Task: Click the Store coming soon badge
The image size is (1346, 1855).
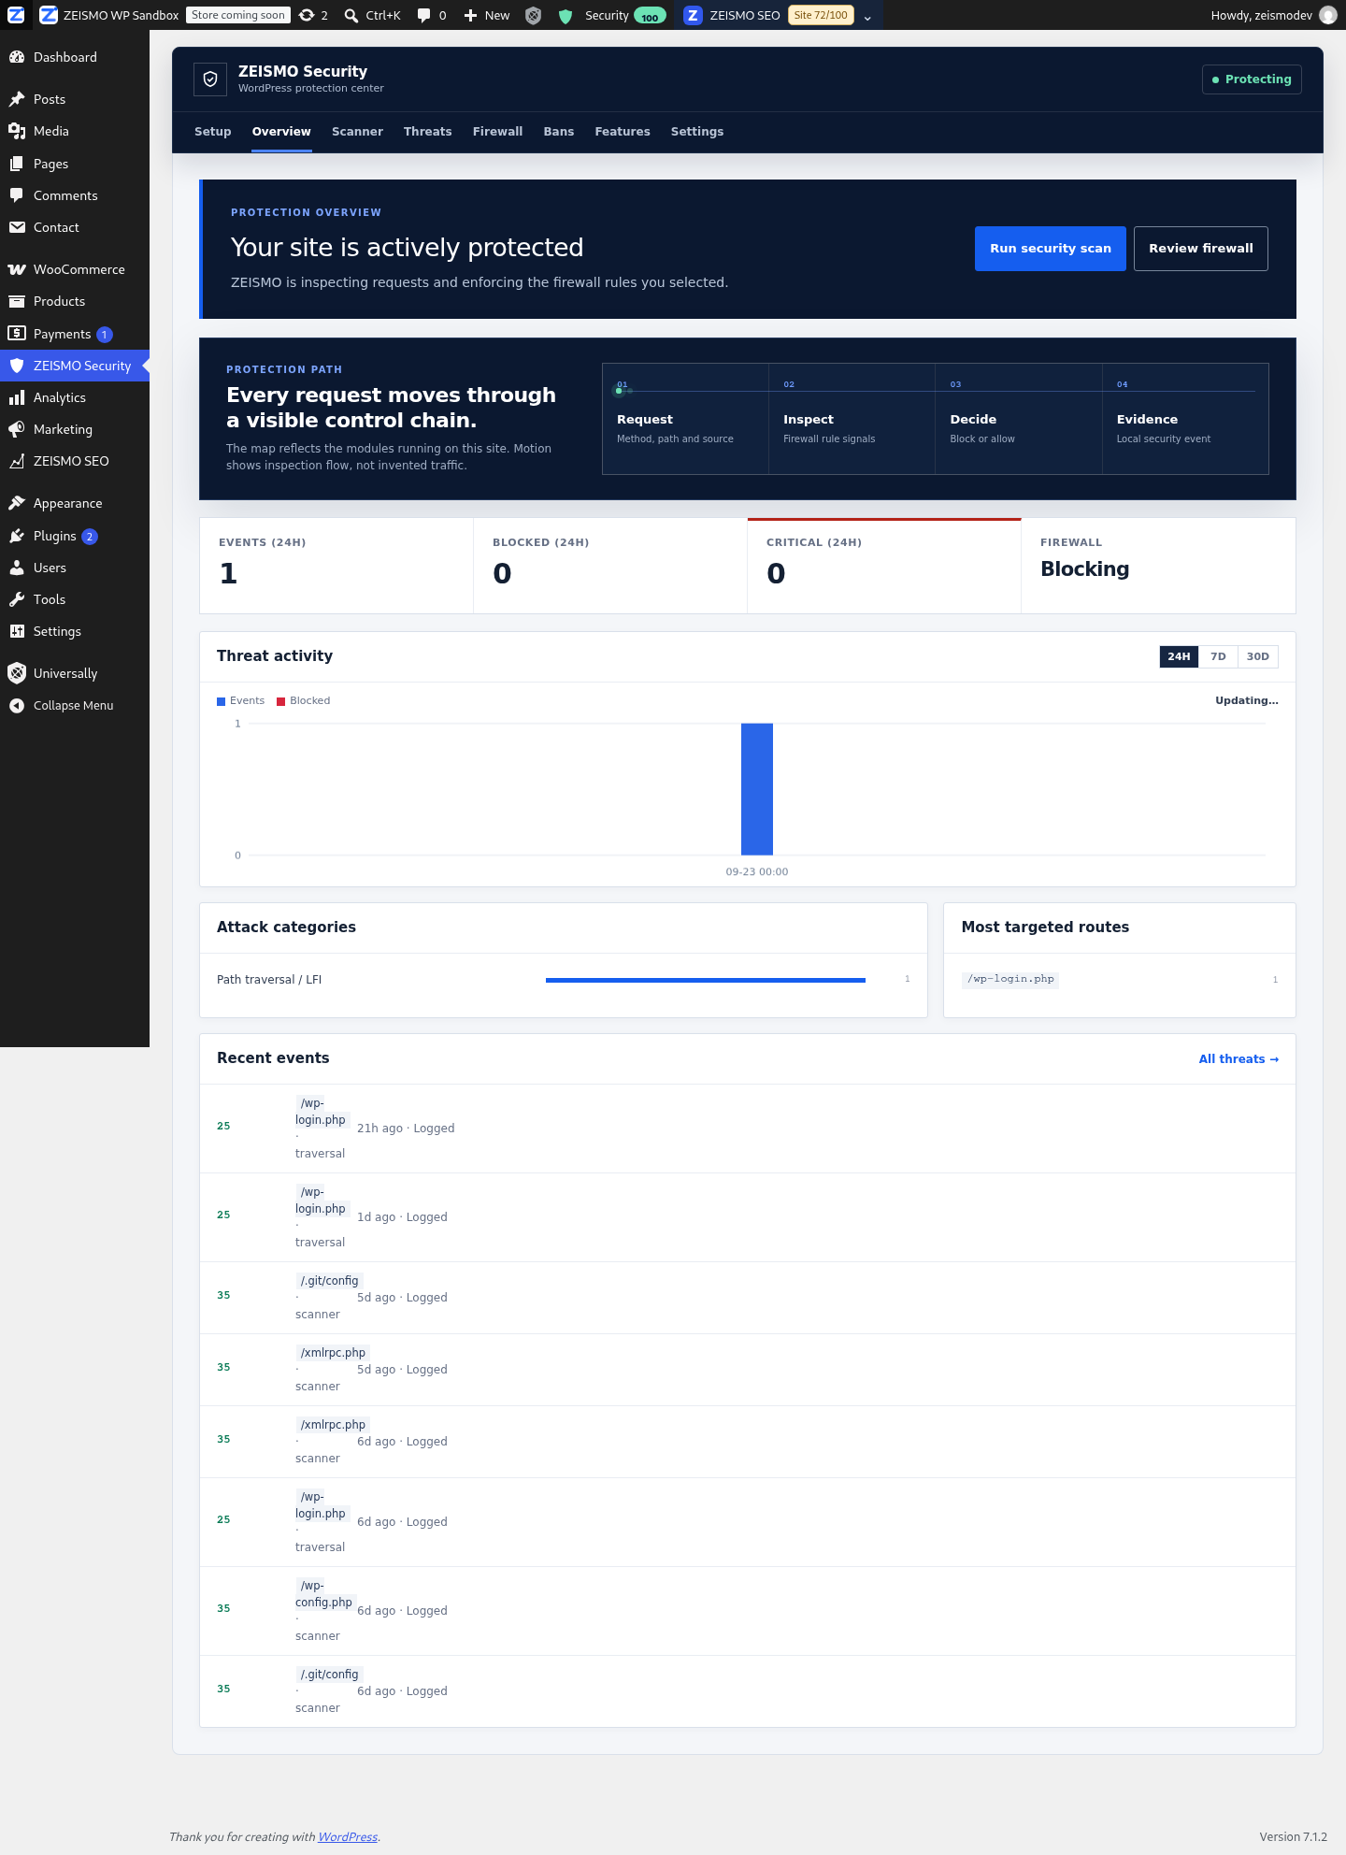Action: (x=238, y=15)
